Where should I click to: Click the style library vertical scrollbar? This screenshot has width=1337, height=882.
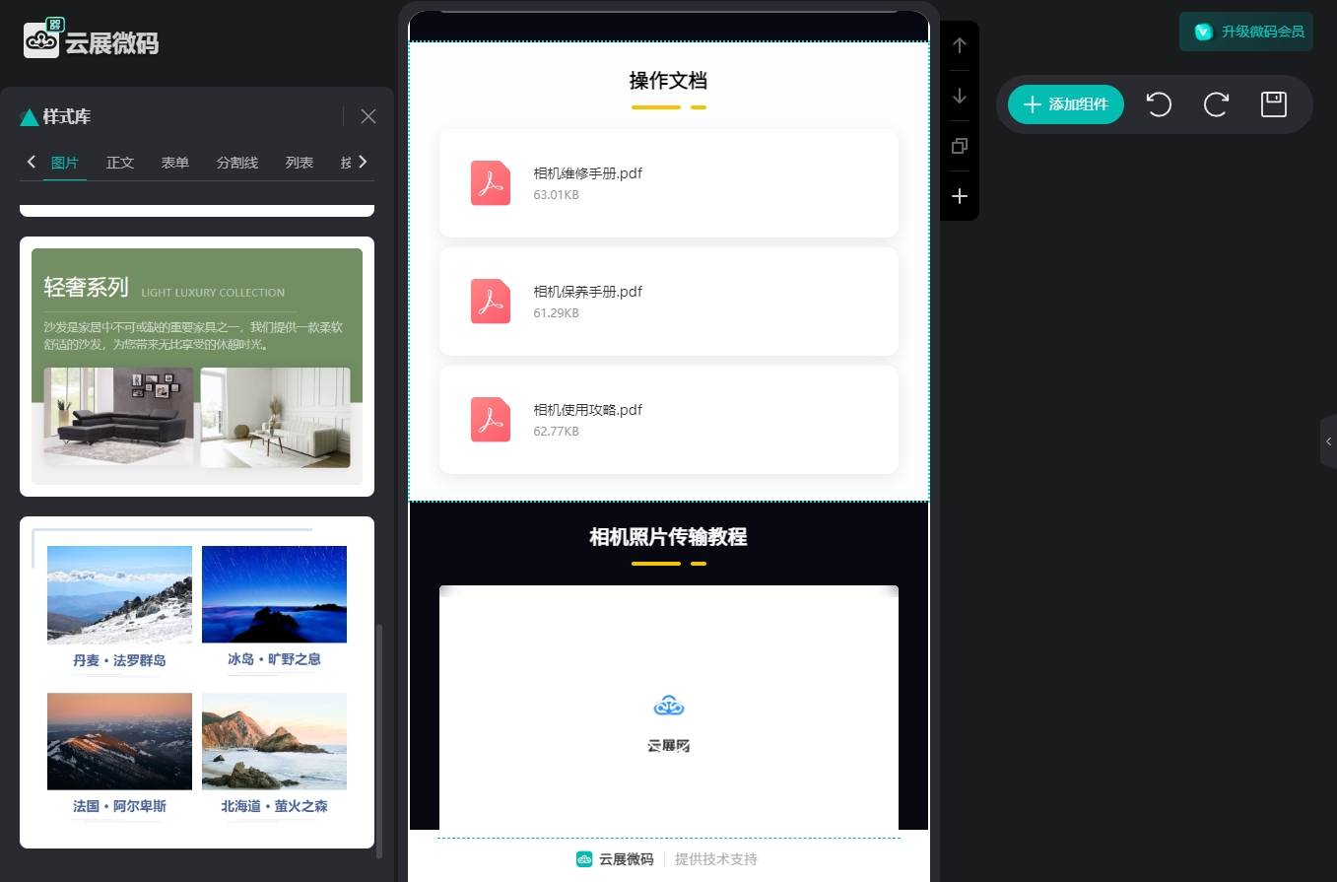[x=379, y=739]
